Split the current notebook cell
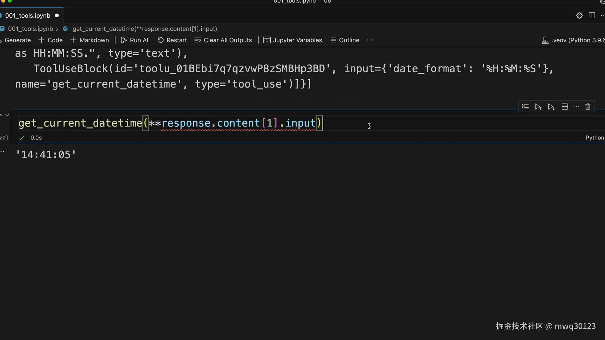The image size is (605, 340). pos(565,107)
